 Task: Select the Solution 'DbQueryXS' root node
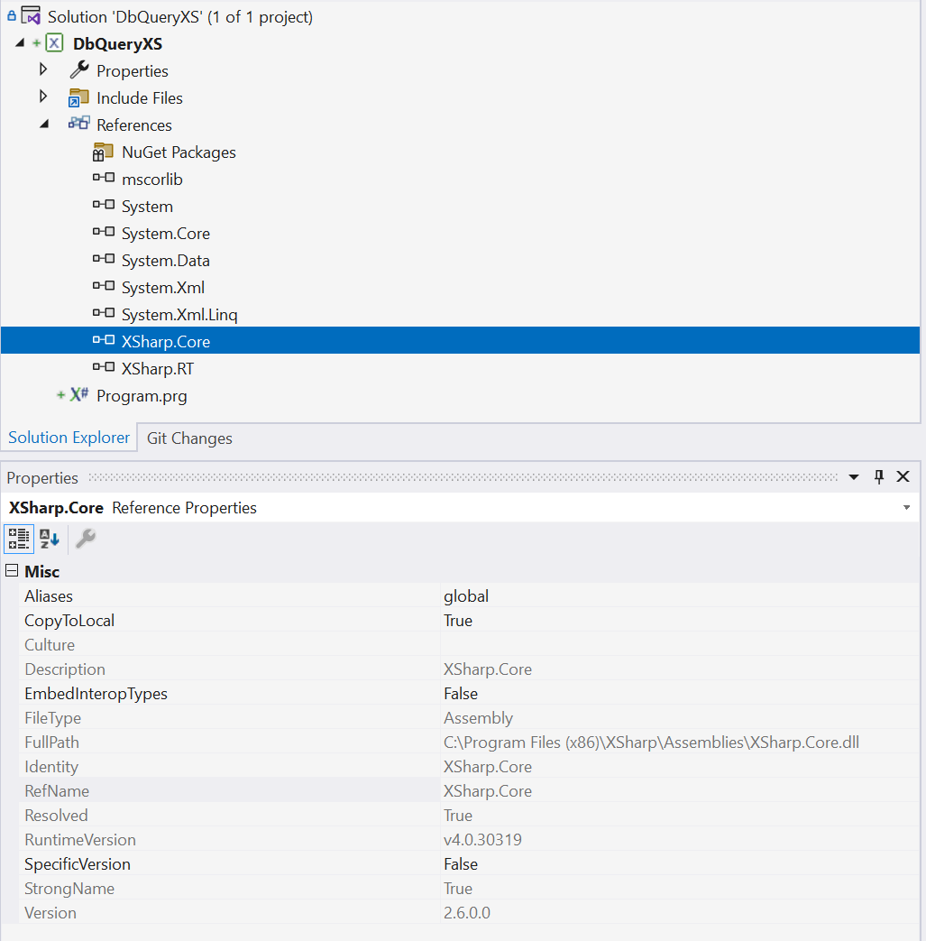(x=180, y=17)
